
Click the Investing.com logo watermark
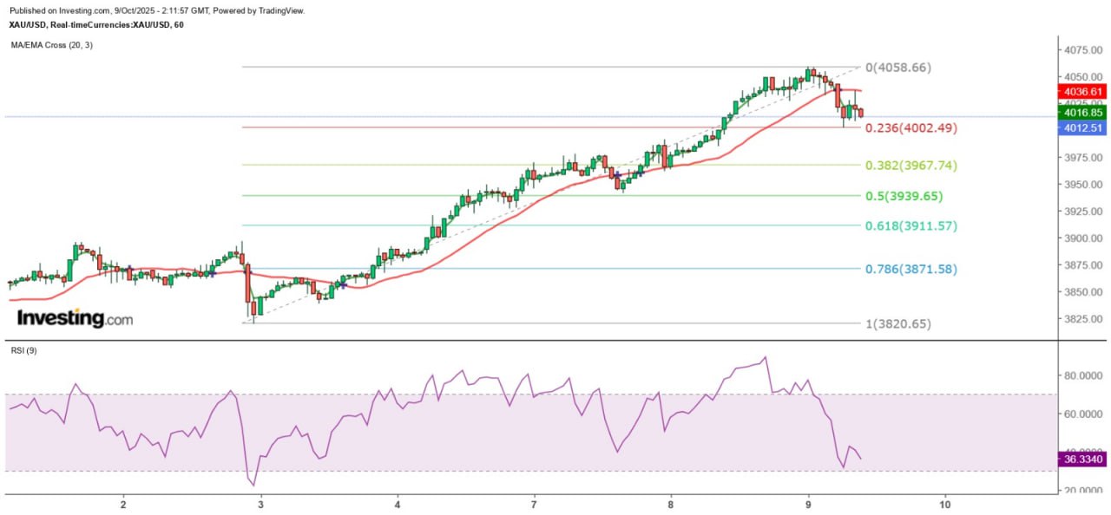(x=75, y=318)
